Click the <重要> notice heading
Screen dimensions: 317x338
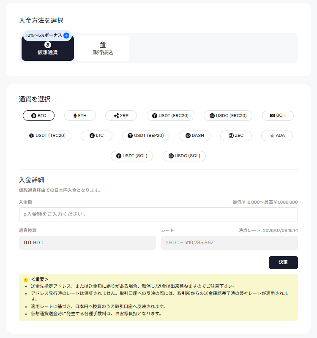pos(40,279)
